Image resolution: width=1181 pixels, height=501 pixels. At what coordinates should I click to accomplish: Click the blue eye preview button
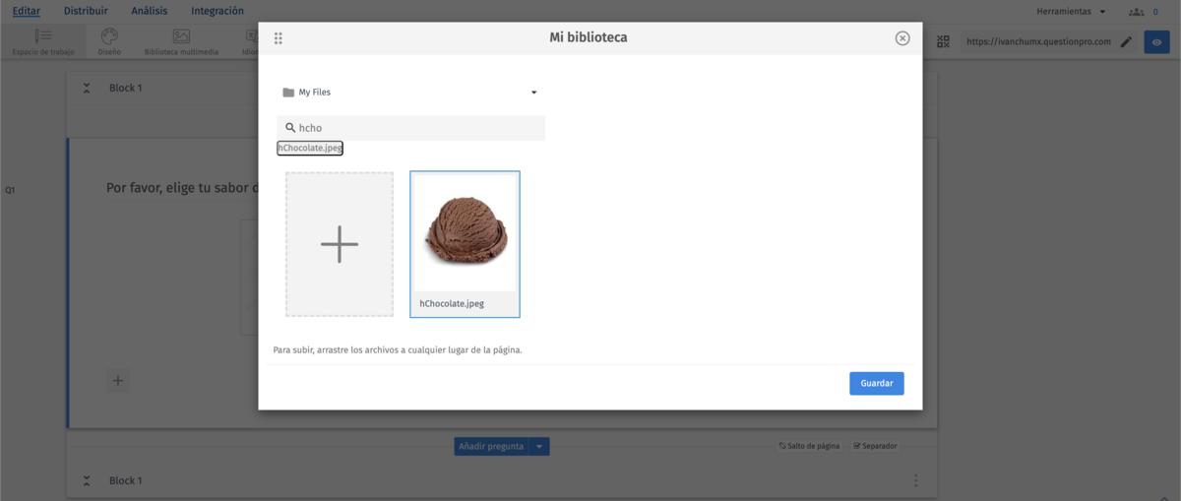[x=1156, y=42]
